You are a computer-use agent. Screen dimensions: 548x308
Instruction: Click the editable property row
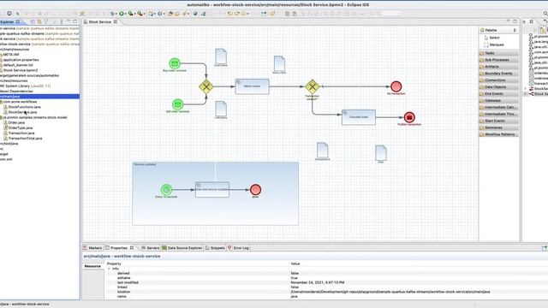pyautogui.click(x=326, y=278)
